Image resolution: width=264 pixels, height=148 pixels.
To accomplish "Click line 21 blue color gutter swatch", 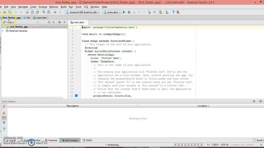I will click(76, 96).
